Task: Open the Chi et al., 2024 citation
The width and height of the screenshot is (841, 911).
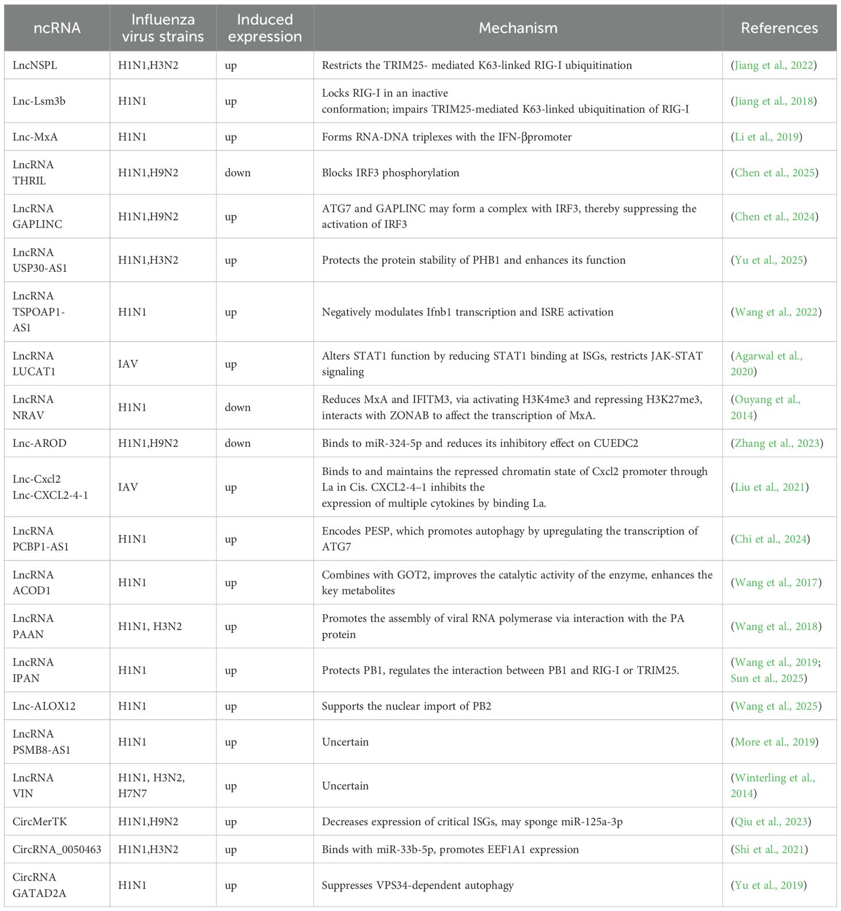Action: pyautogui.click(x=770, y=539)
